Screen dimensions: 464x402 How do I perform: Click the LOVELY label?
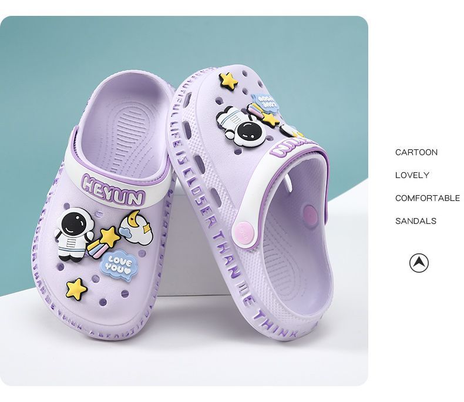pos(412,175)
